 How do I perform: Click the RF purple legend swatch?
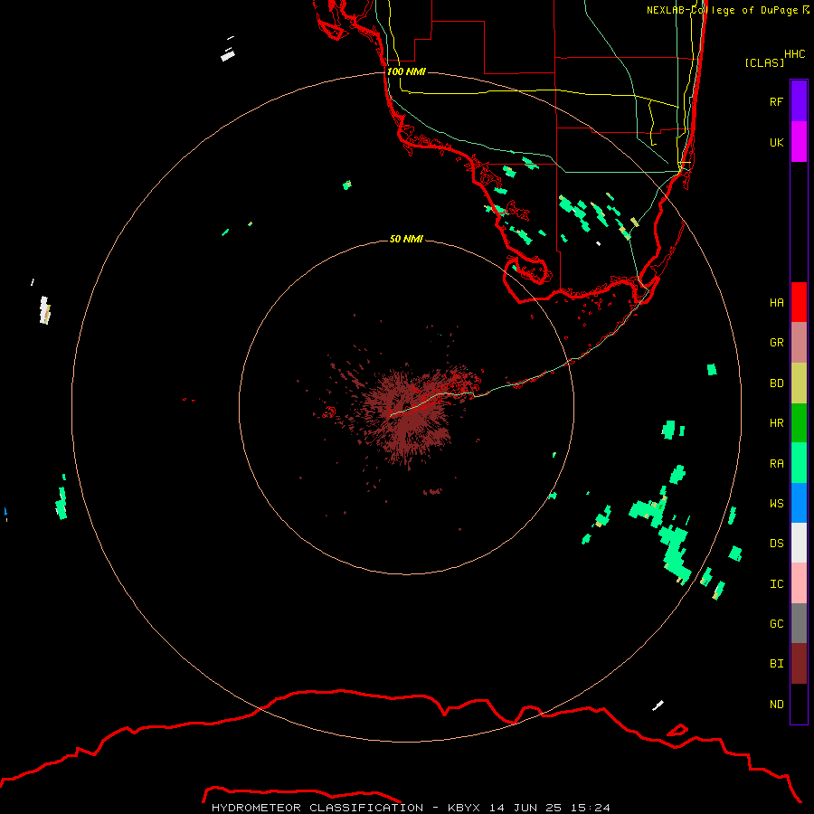tap(799, 101)
